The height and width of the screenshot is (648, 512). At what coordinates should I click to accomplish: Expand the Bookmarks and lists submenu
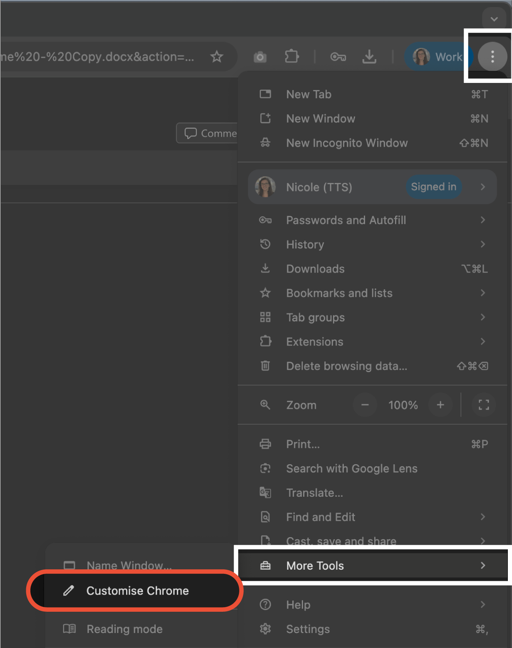click(372, 293)
